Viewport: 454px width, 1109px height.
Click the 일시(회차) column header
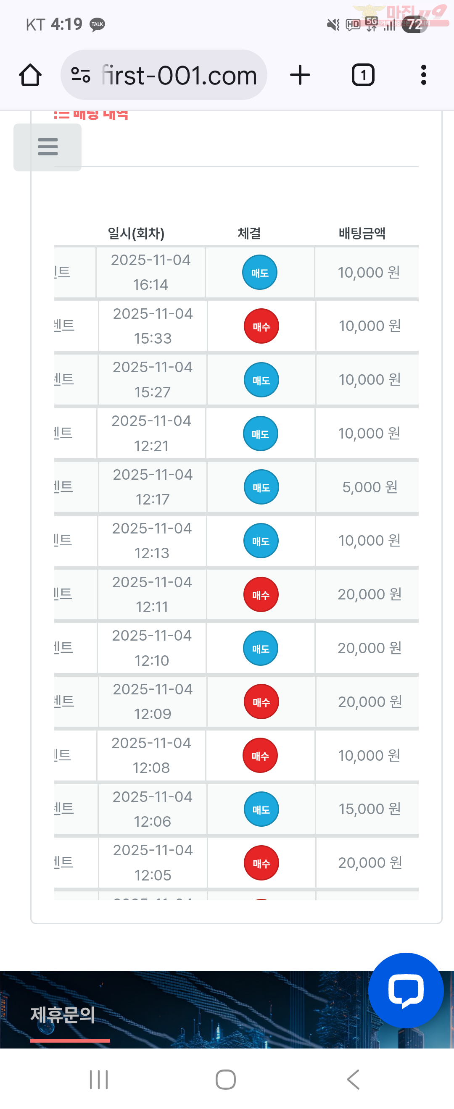pos(136,233)
